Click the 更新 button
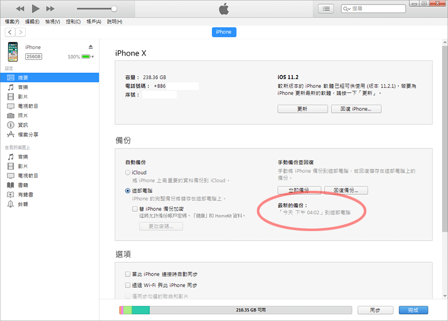Viewport: 448px width, 321px height. click(303, 109)
